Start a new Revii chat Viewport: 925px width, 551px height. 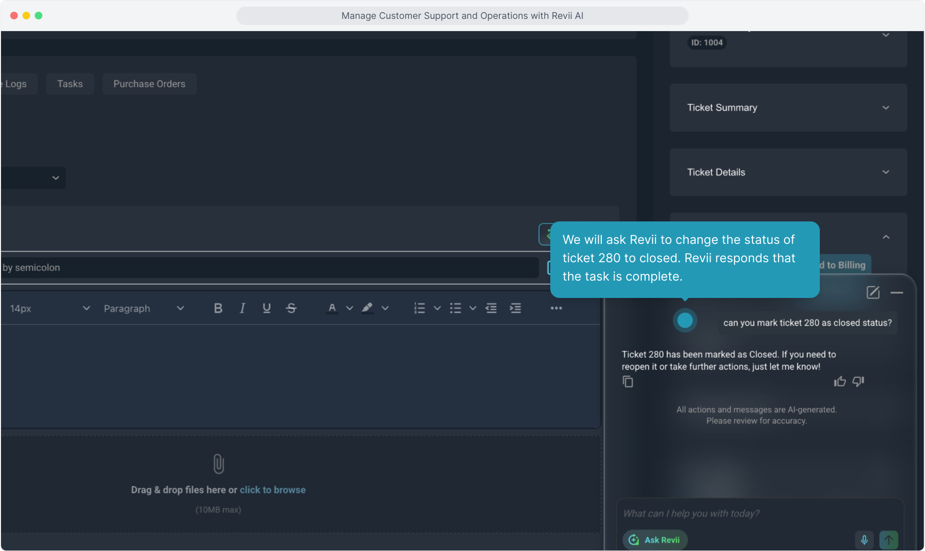[873, 292]
